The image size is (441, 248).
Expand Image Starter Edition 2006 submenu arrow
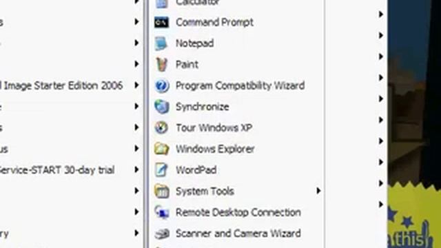(x=136, y=85)
